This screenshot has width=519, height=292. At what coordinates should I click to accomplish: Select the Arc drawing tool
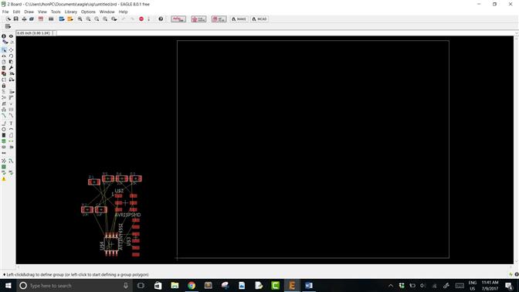coord(11,129)
